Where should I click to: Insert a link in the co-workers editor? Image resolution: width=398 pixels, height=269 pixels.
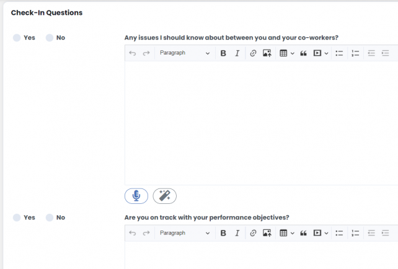tap(253, 53)
